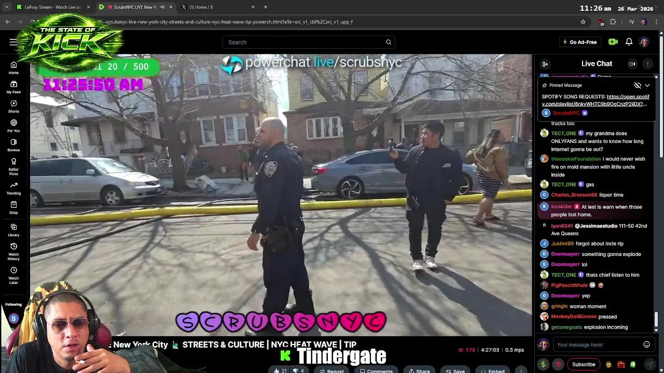Click @Jessimaestudio mention in chat

click(x=596, y=226)
